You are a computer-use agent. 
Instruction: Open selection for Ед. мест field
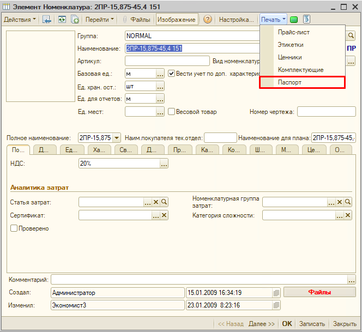pos(160,112)
